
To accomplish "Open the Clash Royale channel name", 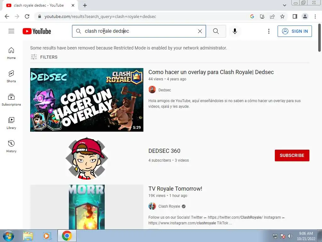I will point(169,206).
